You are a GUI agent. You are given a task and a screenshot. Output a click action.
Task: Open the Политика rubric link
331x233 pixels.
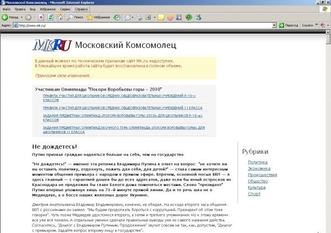[258, 162]
